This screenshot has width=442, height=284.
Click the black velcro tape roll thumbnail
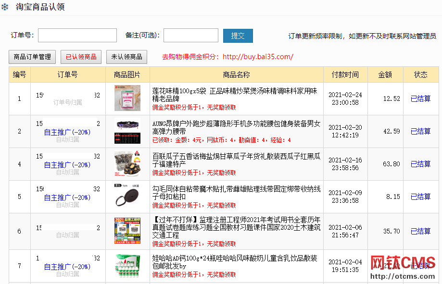[x=127, y=197]
